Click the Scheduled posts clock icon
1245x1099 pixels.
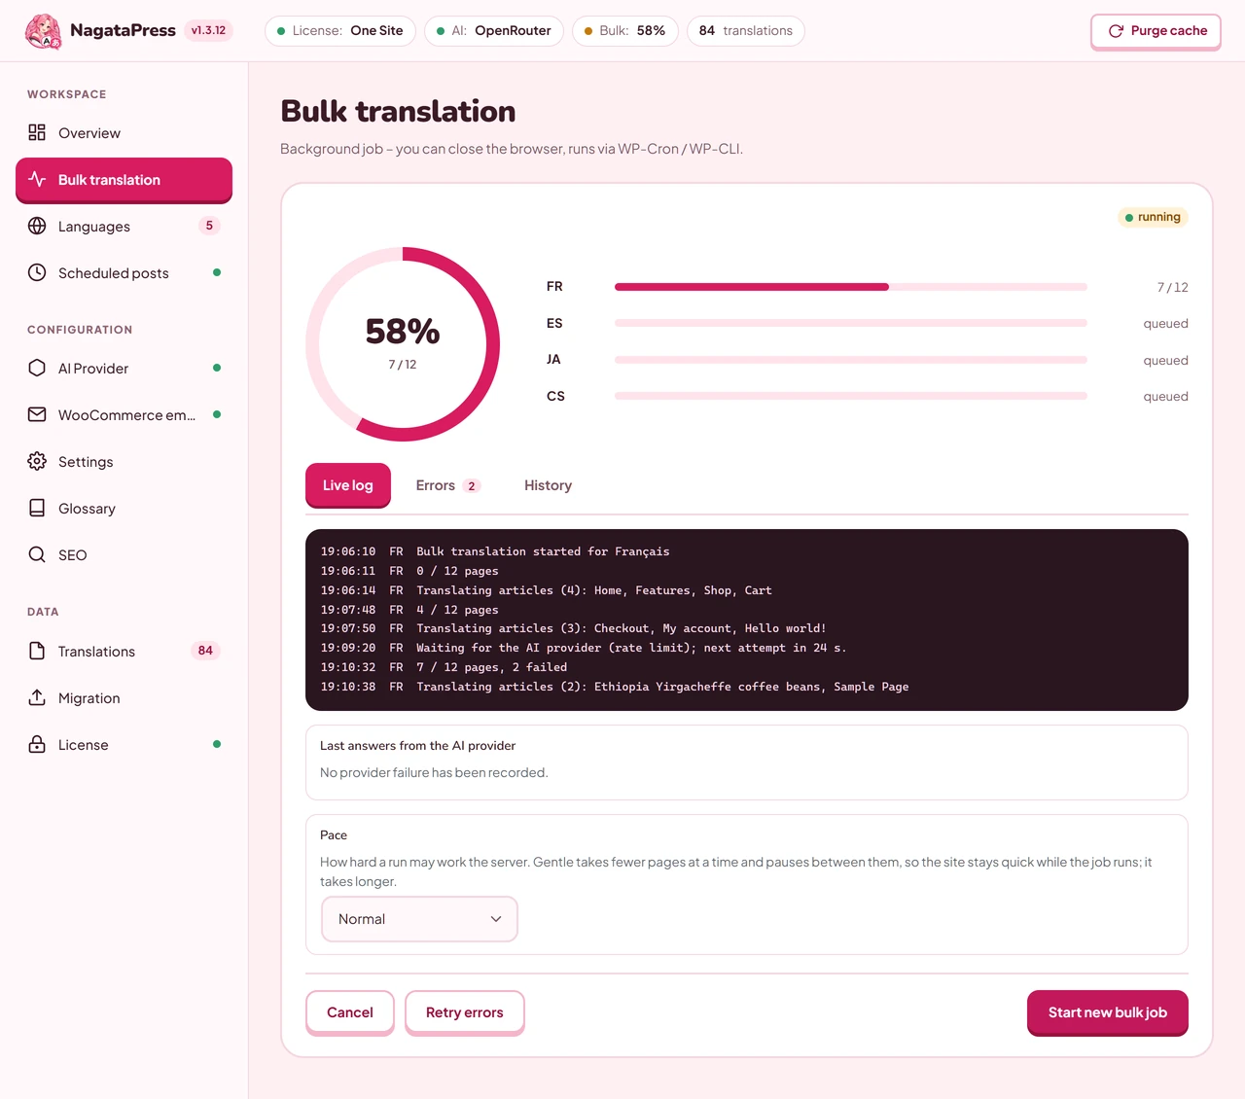pyautogui.click(x=37, y=272)
